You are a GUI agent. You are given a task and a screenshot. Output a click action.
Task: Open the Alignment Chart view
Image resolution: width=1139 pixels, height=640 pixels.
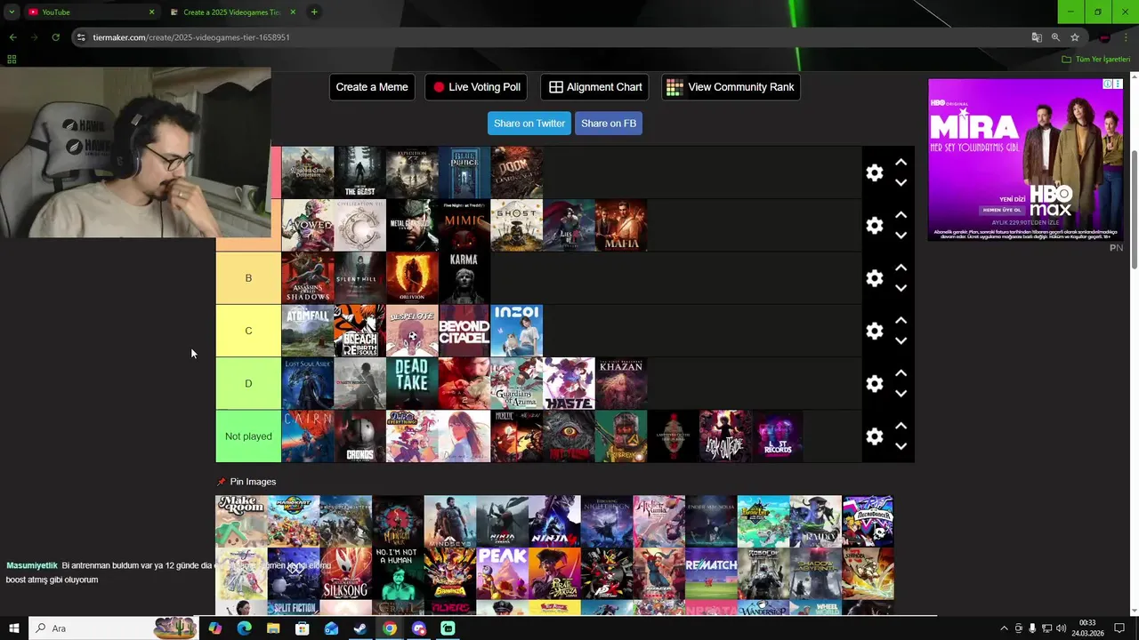click(x=594, y=87)
